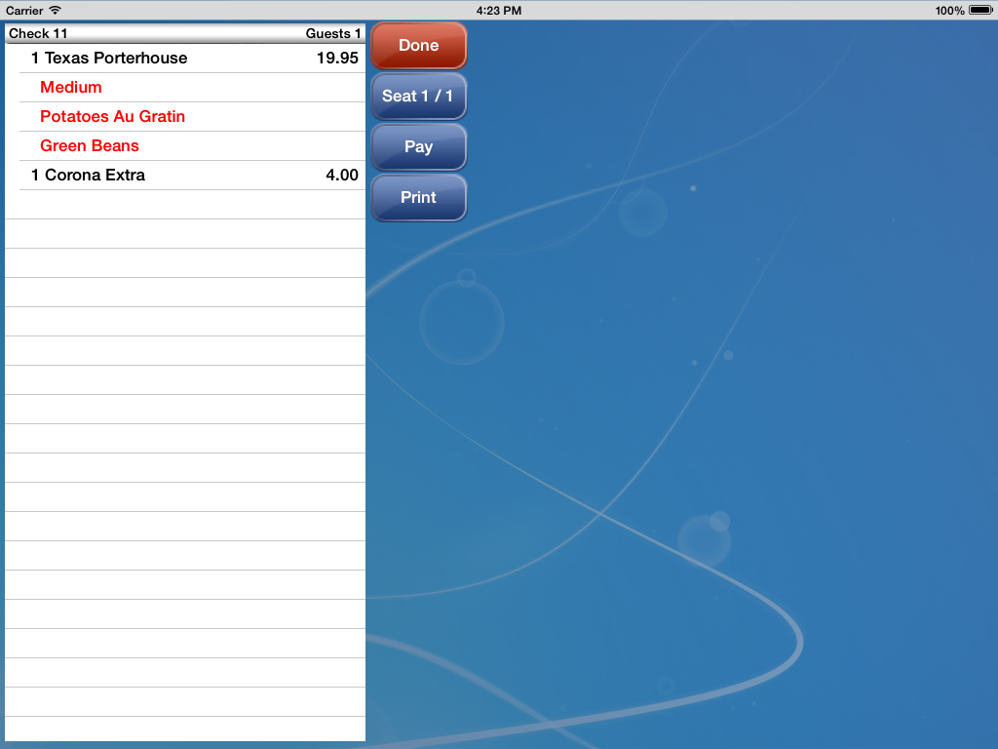The width and height of the screenshot is (998, 749).
Task: Open Seat 1 / 1 selector
Action: tap(418, 96)
